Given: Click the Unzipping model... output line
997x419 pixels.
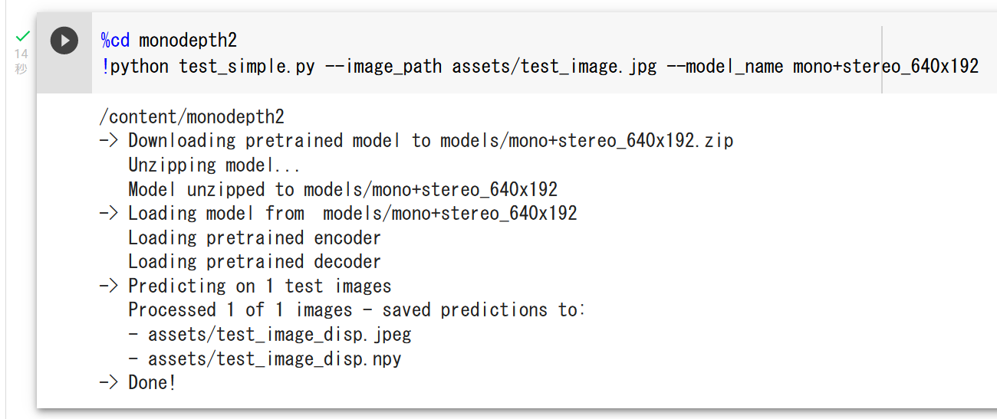Looking at the screenshot, I should pos(214,165).
